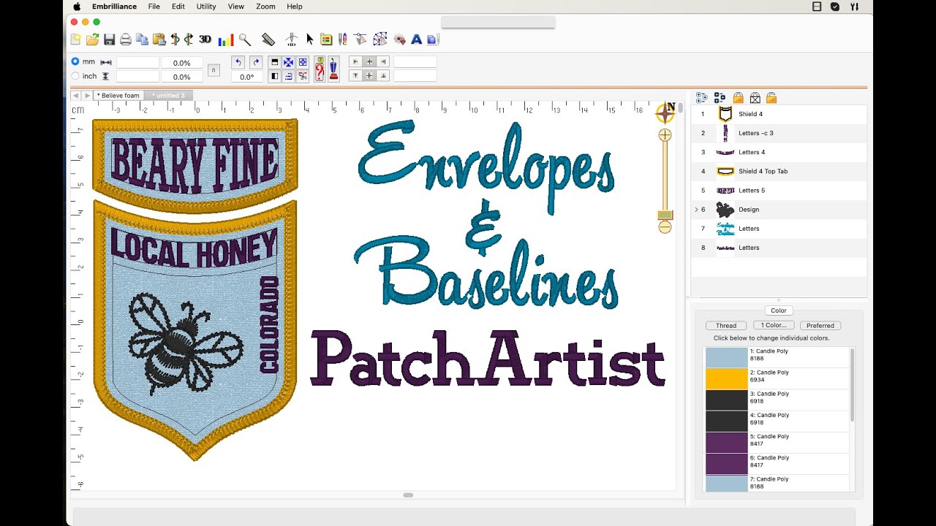
Task: Switch to the Believe foam tab
Action: pyautogui.click(x=118, y=96)
